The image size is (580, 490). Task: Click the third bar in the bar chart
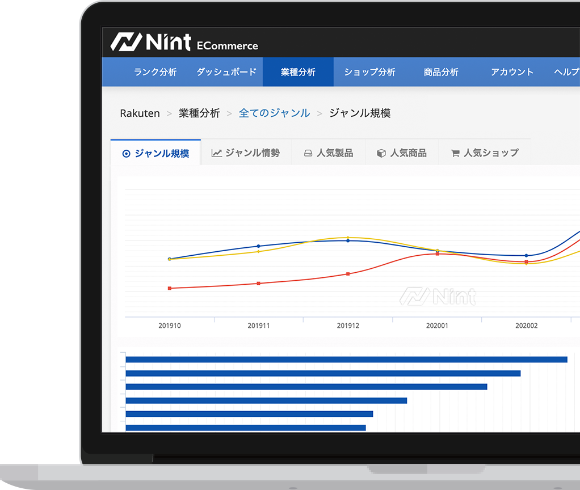point(306,387)
